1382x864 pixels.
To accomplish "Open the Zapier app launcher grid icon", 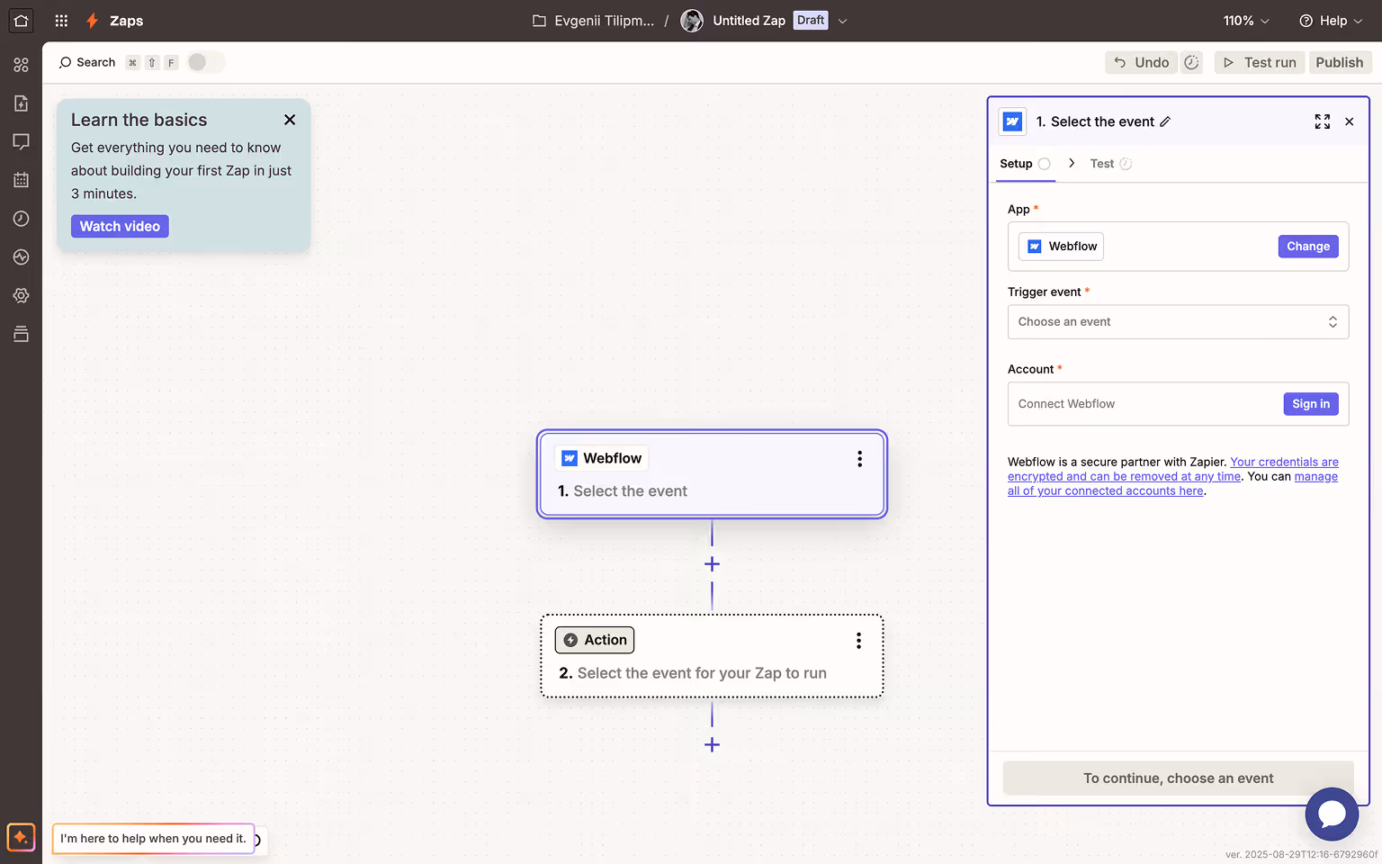I will pyautogui.click(x=60, y=20).
